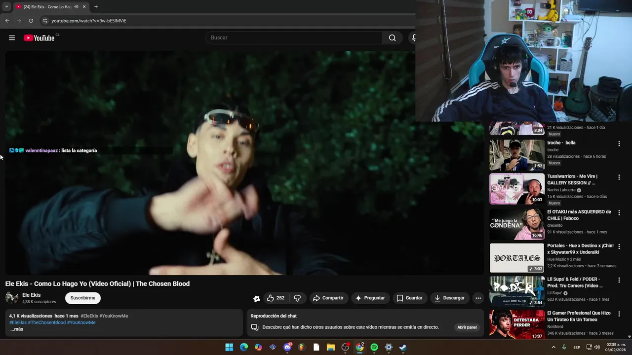Close the Ele Ekis YouTube tab
The height and width of the screenshot is (355, 632).
pyautogui.click(x=84, y=7)
